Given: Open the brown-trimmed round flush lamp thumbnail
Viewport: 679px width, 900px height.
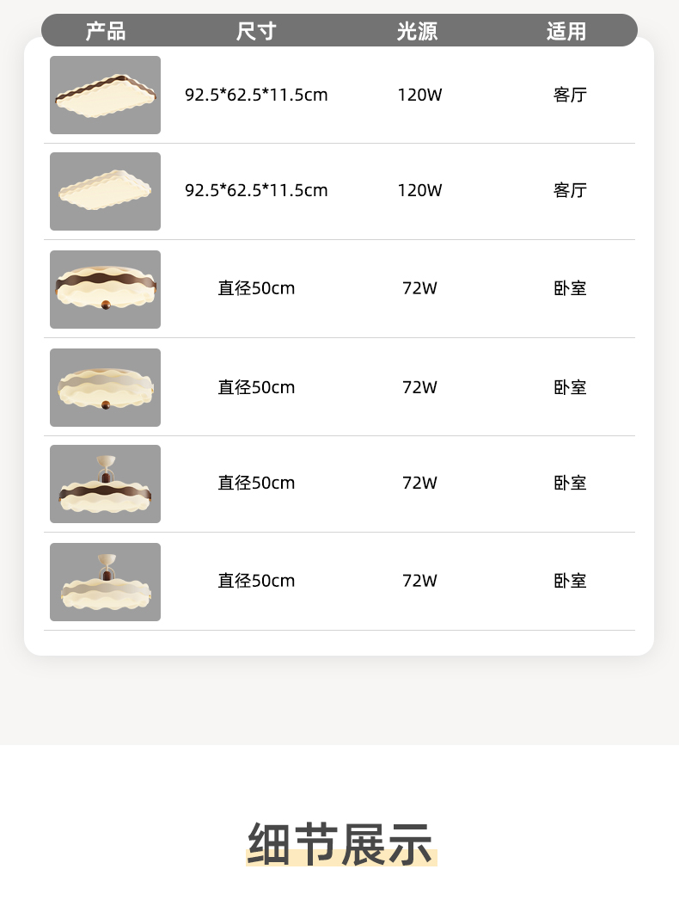Looking at the screenshot, I should pos(105,289).
